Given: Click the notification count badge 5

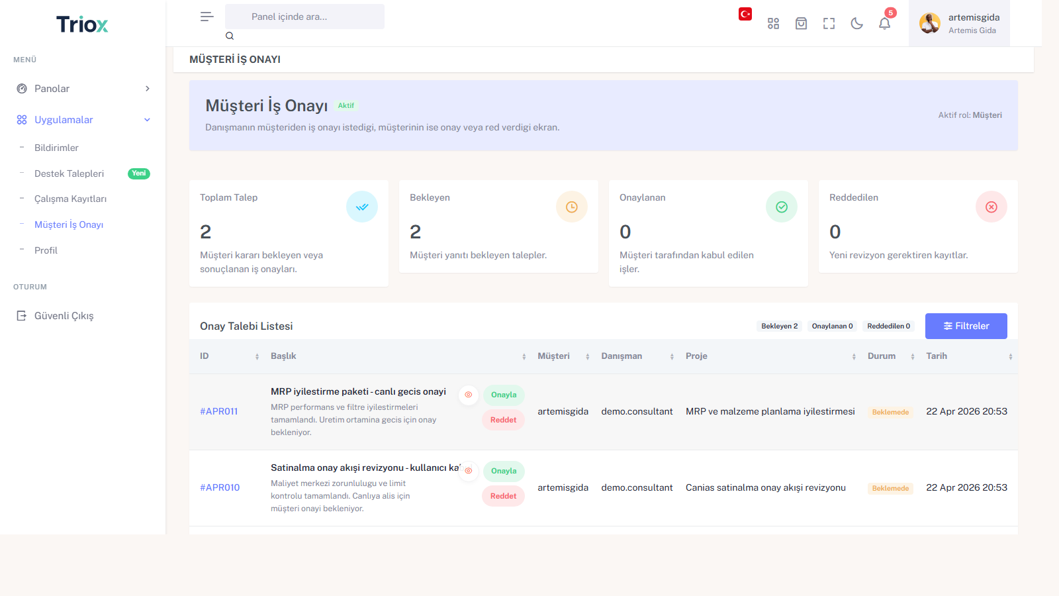Looking at the screenshot, I should coord(891,13).
